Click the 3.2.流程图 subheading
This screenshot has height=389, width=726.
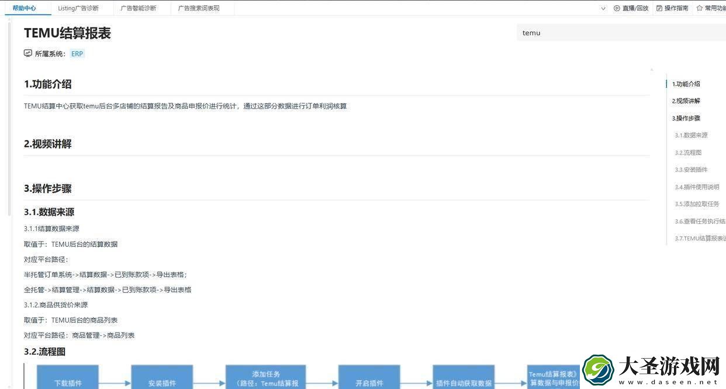coord(45,352)
